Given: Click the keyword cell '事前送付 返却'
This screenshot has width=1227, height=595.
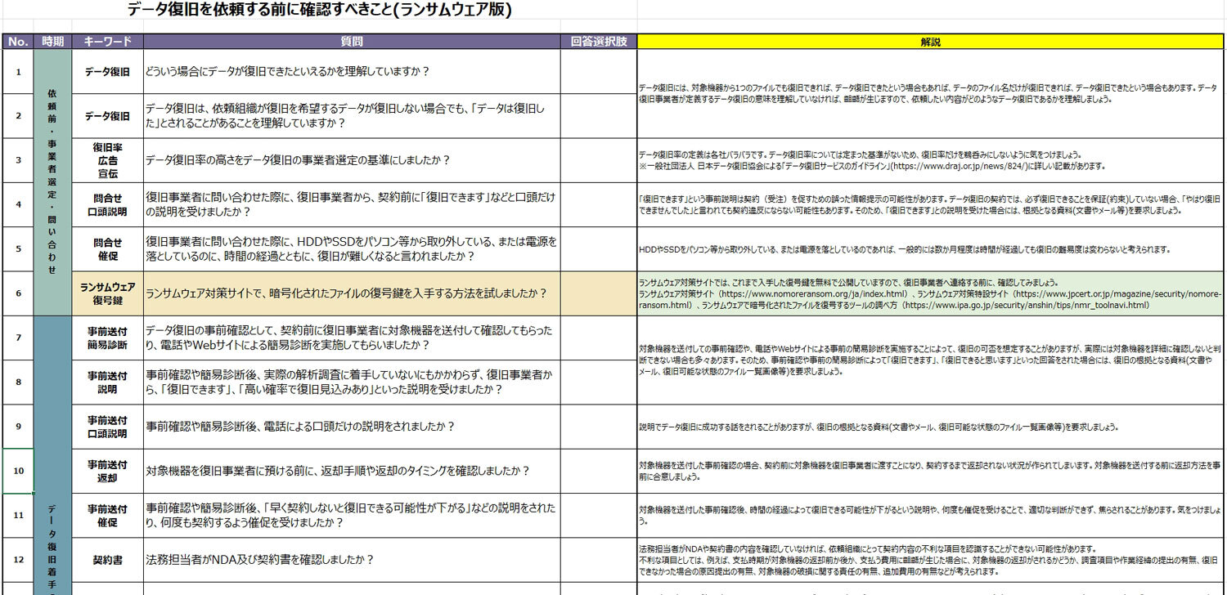Looking at the screenshot, I should (107, 471).
